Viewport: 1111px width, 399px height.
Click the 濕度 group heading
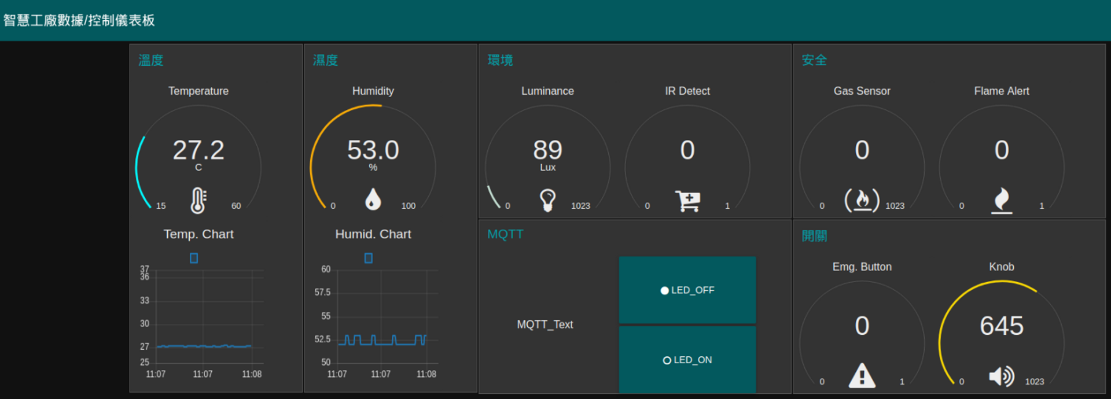[326, 60]
